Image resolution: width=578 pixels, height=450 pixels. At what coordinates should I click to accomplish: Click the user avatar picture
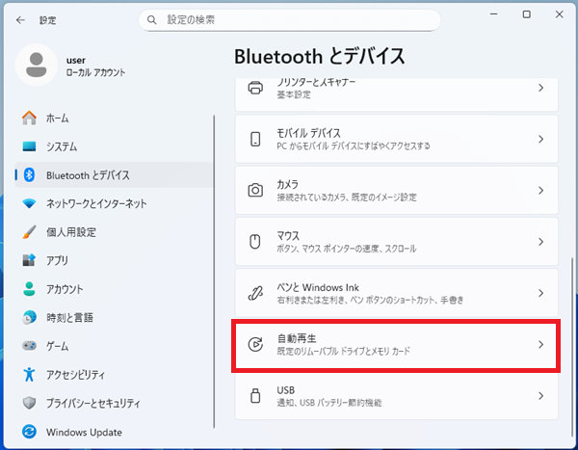coord(37,65)
